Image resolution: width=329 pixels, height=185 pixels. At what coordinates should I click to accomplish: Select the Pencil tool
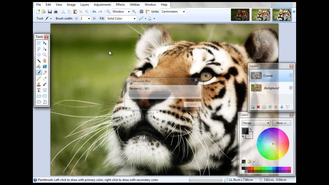39,78
